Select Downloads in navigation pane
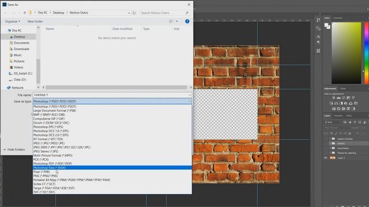369x207 pixels. click(x=21, y=49)
